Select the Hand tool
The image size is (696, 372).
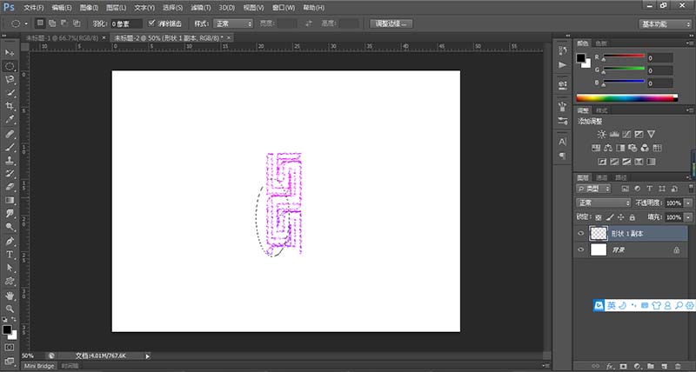(10, 296)
